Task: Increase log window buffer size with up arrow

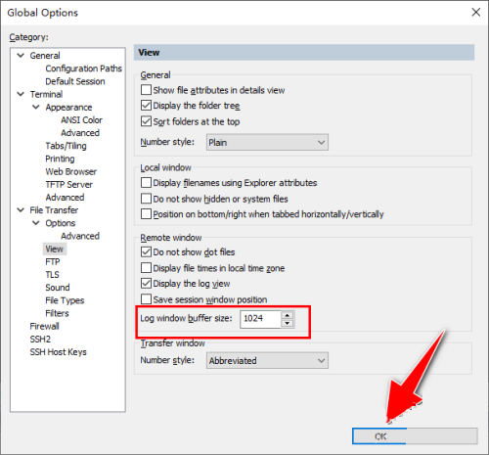Action: coord(288,315)
